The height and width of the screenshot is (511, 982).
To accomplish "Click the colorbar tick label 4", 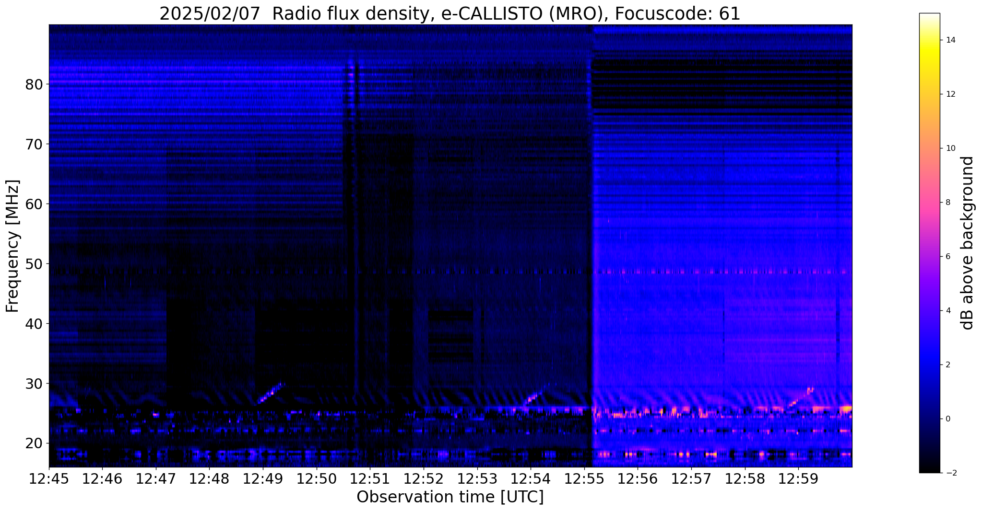I will [948, 311].
